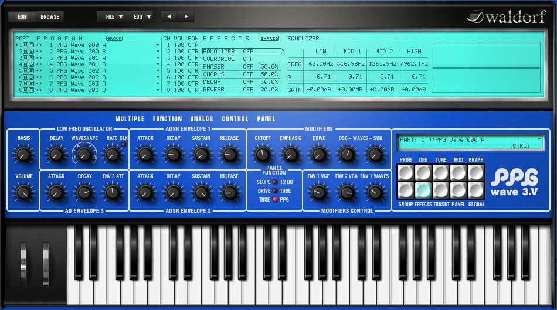
Task: Toggle the SLOPE 12 DB LED switch
Action: [276, 182]
